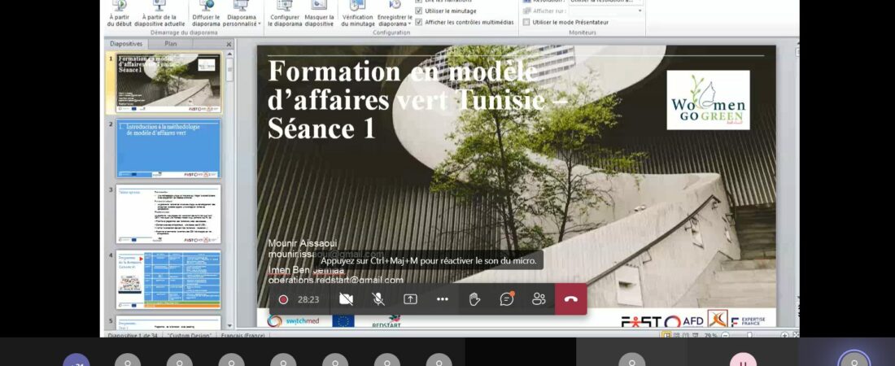Click the Mounir Aissaoui name text
This screenshot has height=366, width=895.
click(x=303, y=243)
